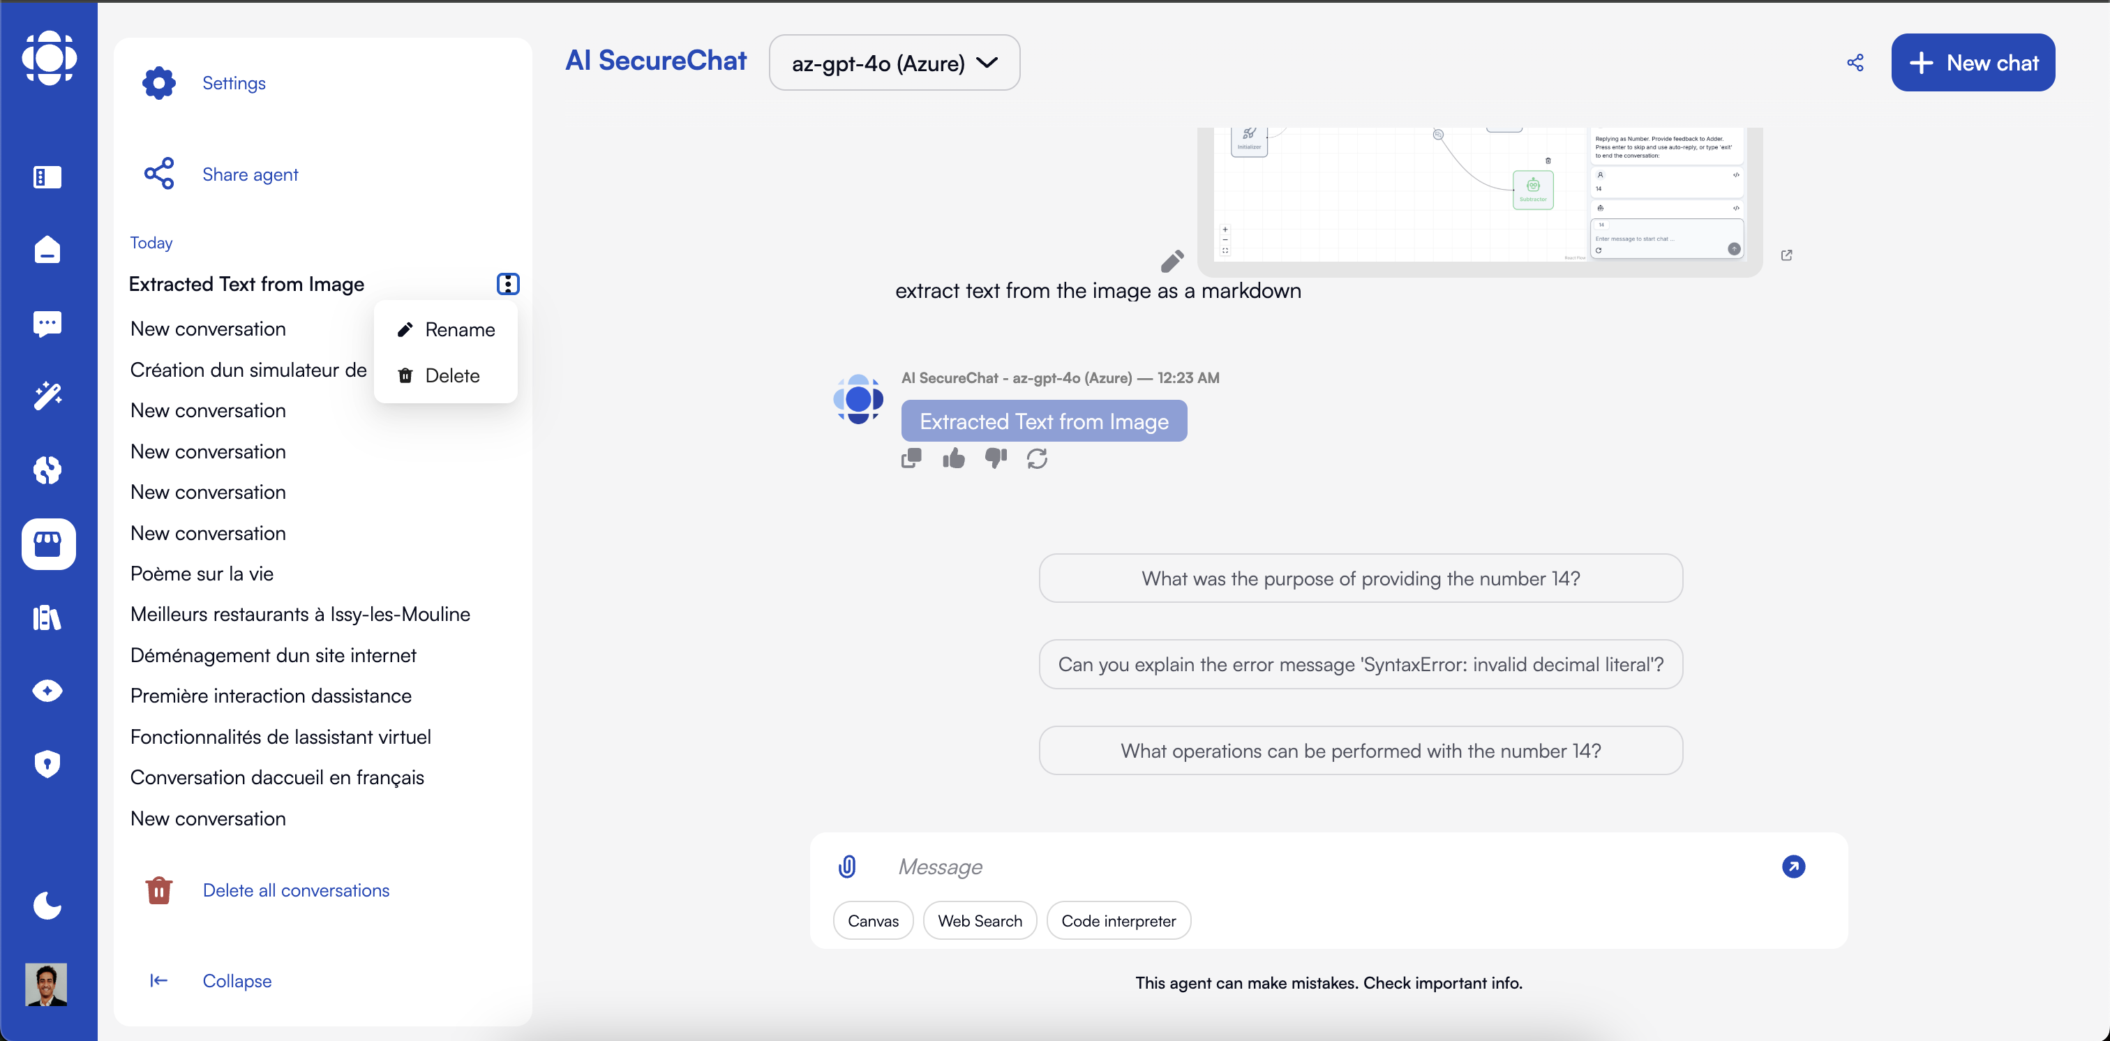The image size is (2110, 1041).
Task: Select Rename from the context menu
Action: 446,329
